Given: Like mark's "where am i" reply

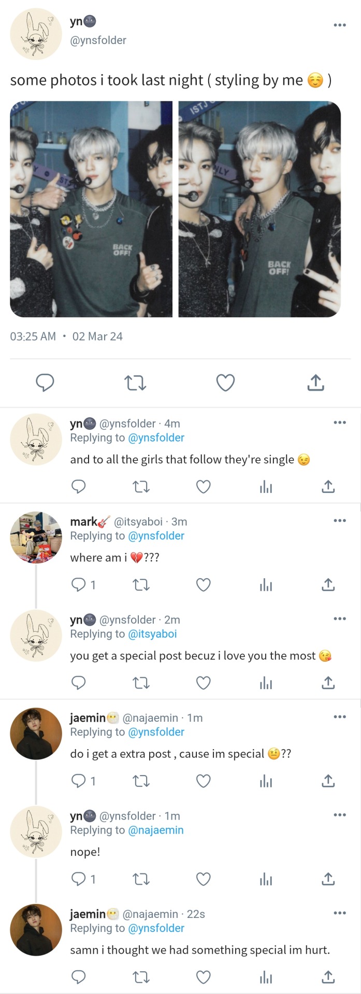Looking at the screenshot, I should point(204,585).
